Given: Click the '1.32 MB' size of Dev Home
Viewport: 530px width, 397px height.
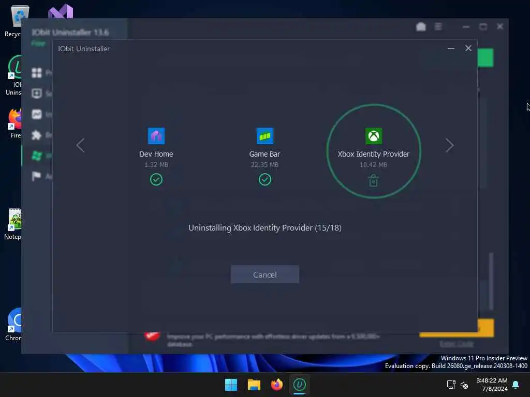Looking at the screenshot, I should click(x=156, y=165).
